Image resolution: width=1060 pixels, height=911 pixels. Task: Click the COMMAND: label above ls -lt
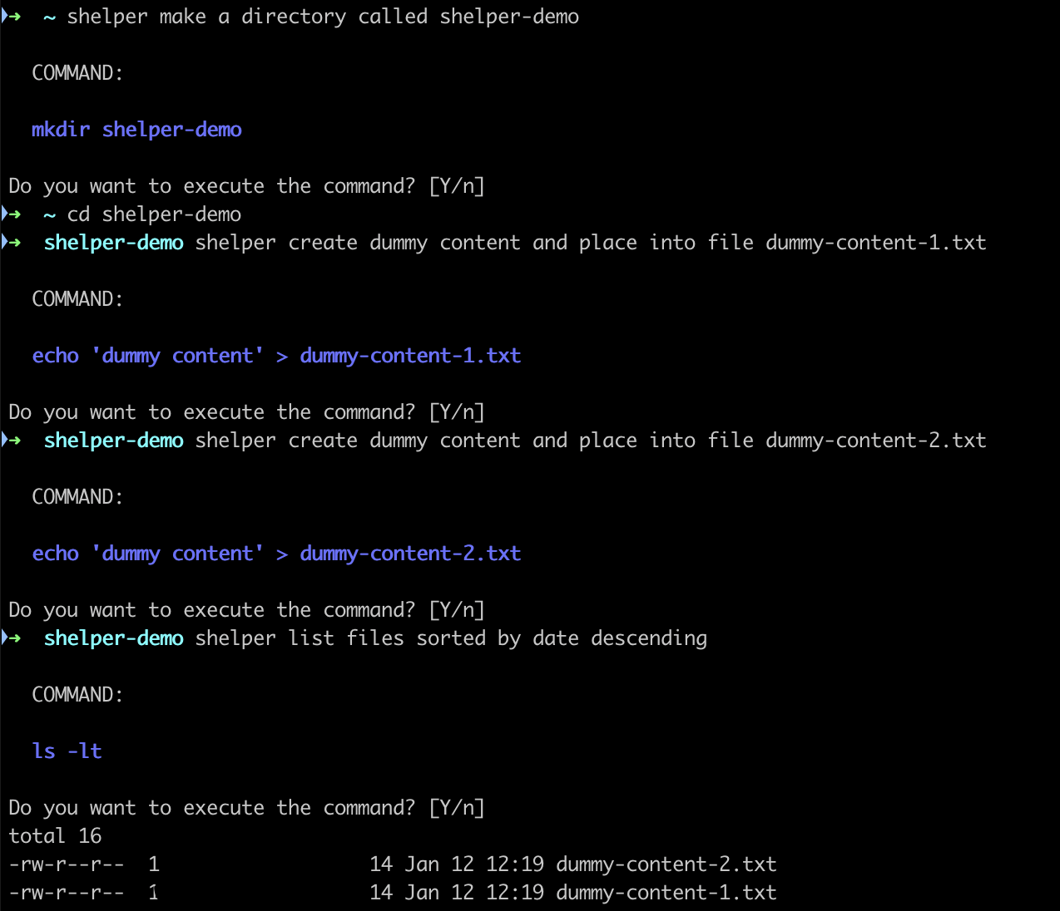(77, 695)
